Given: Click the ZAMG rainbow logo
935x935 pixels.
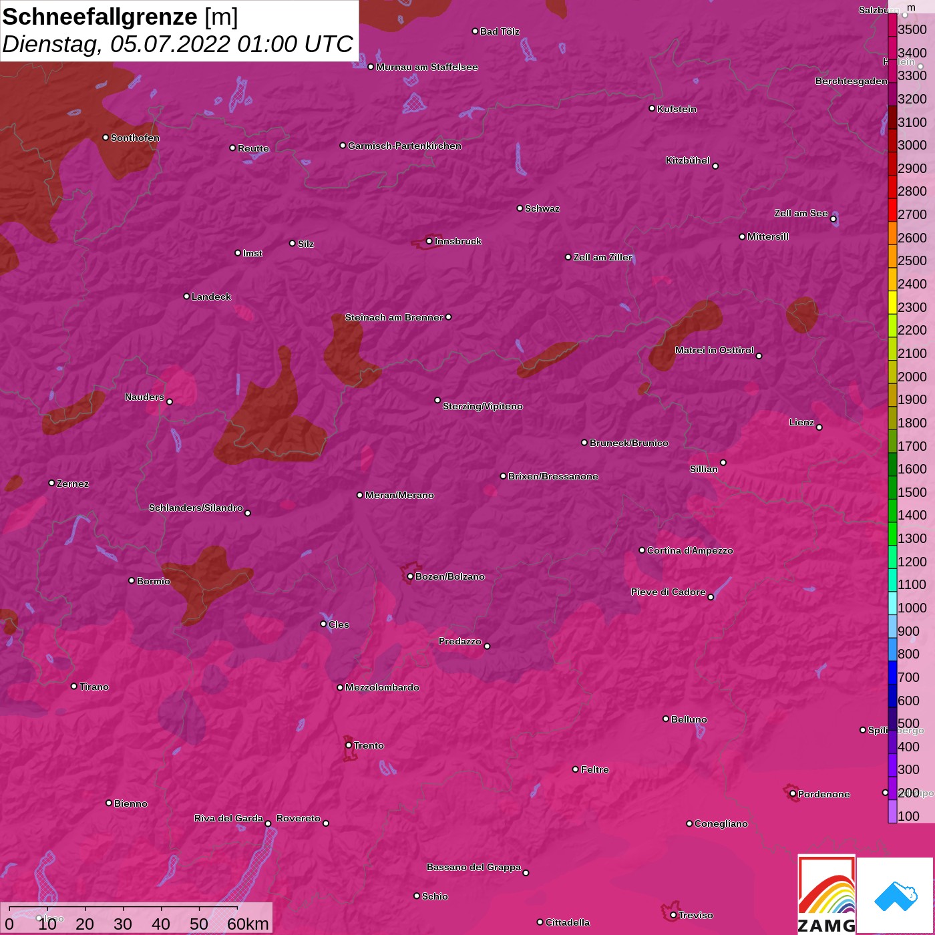Looking at the screenshot, I should click(826, 894).
